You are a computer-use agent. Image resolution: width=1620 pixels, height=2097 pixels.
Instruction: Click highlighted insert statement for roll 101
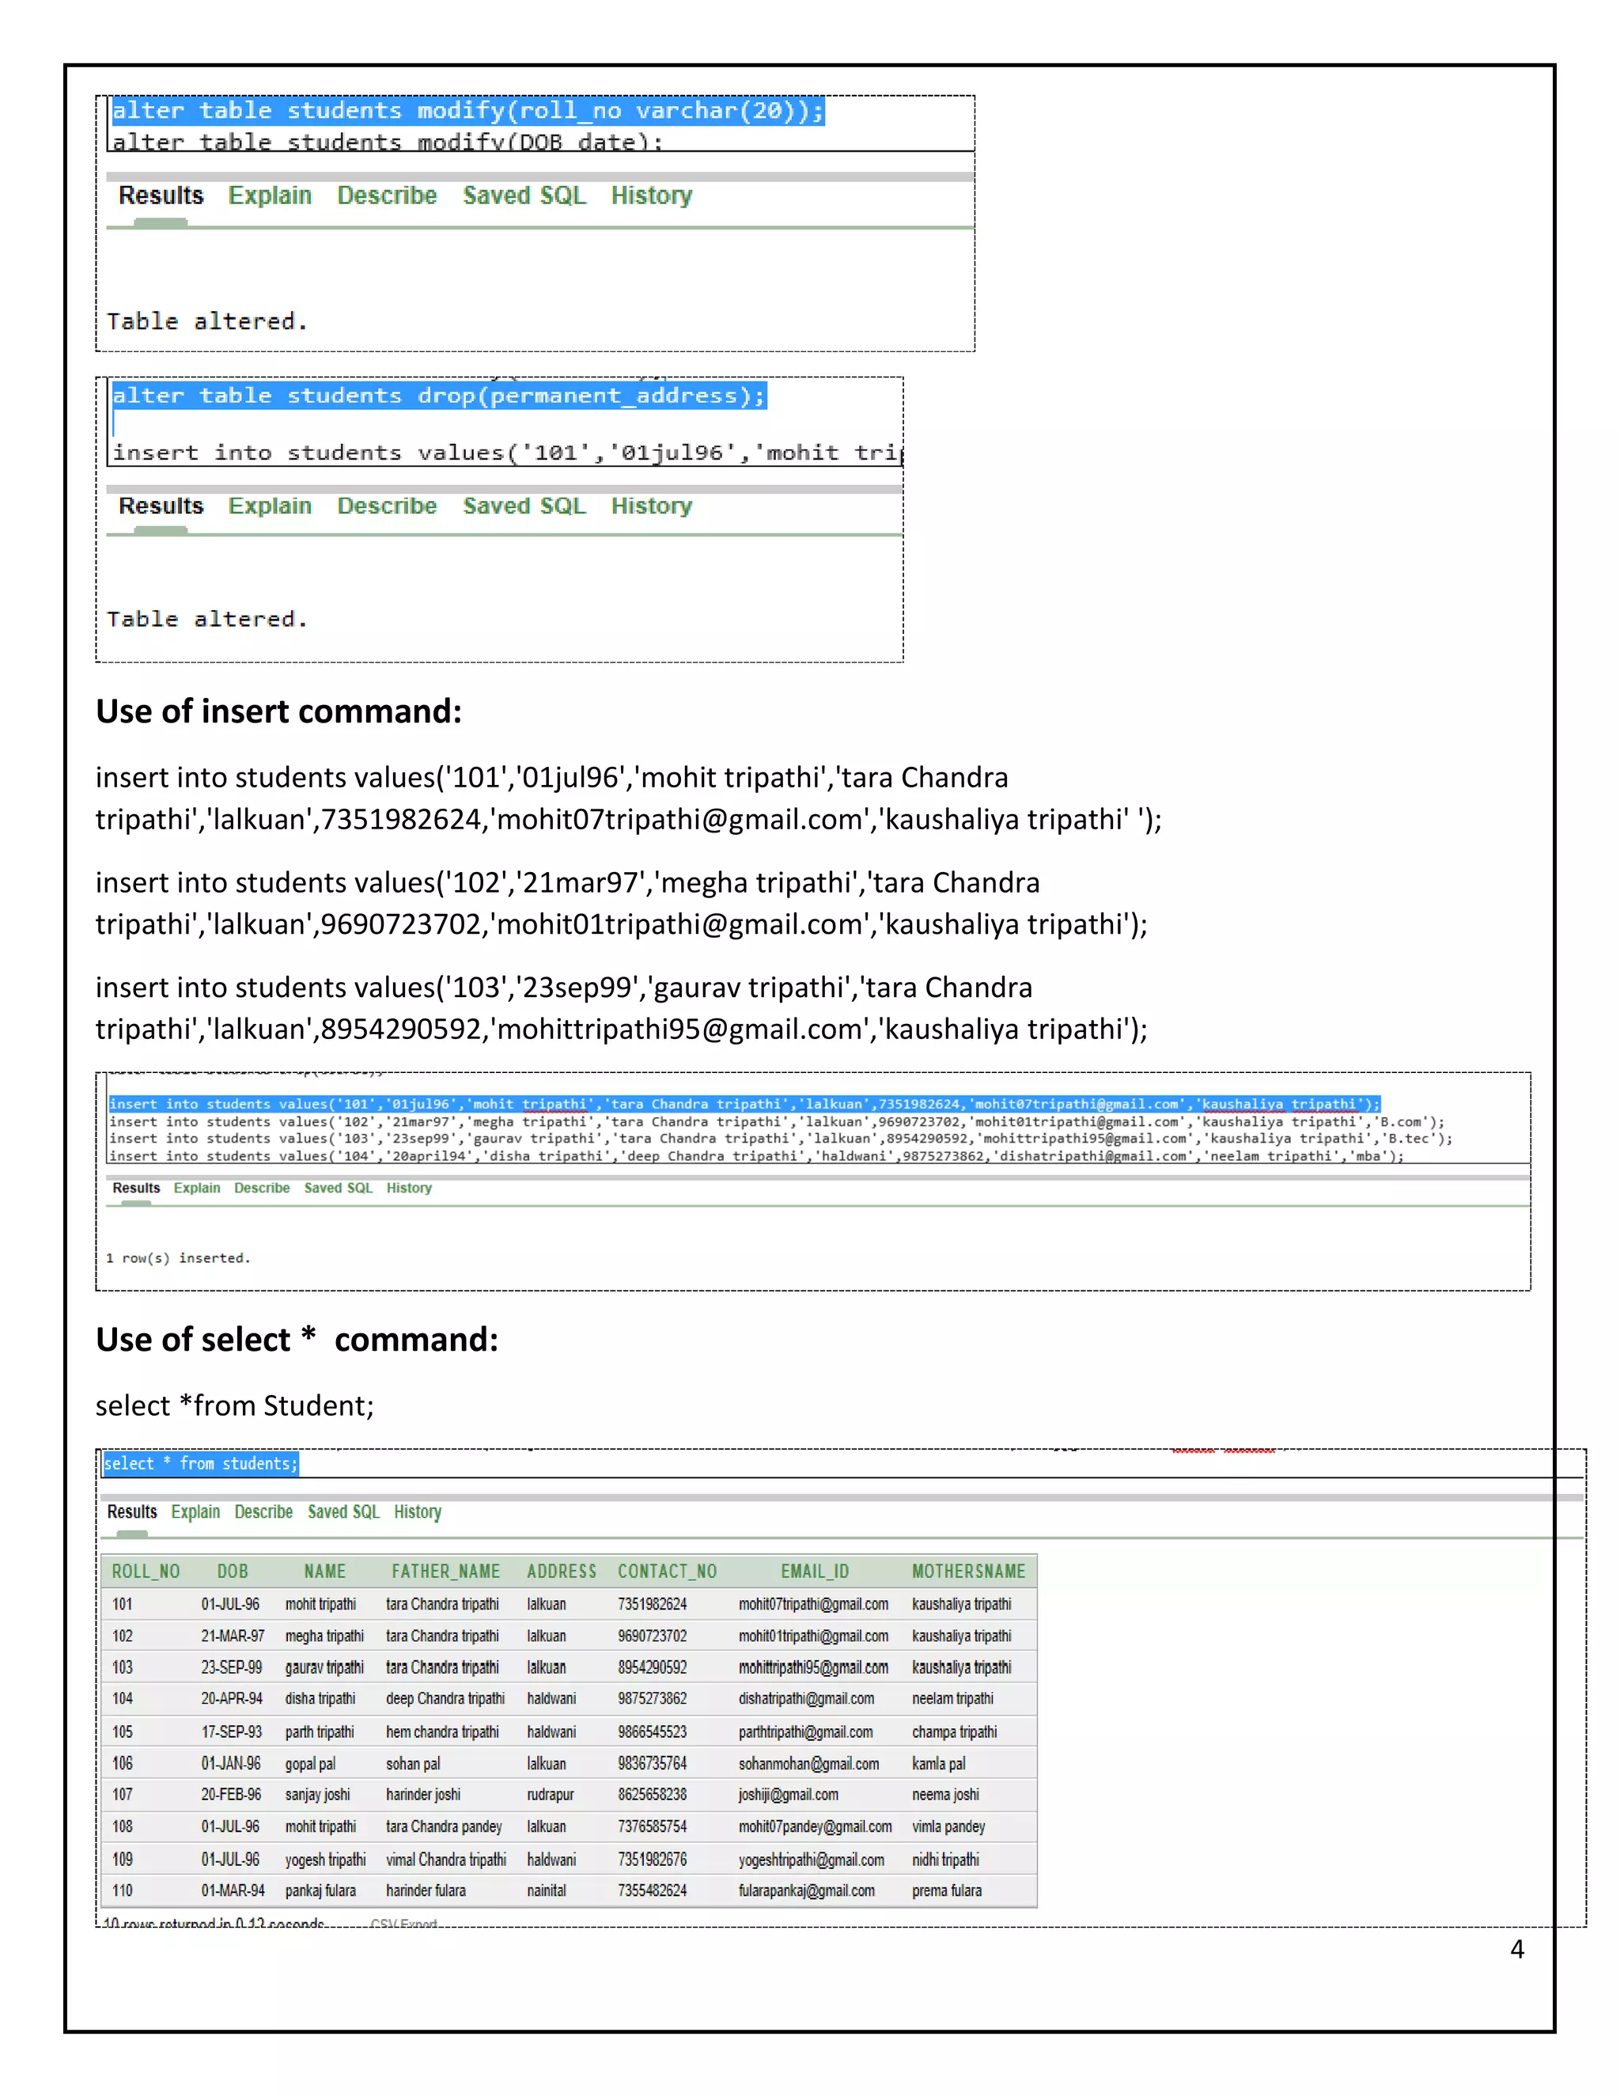coord(744,1103)
